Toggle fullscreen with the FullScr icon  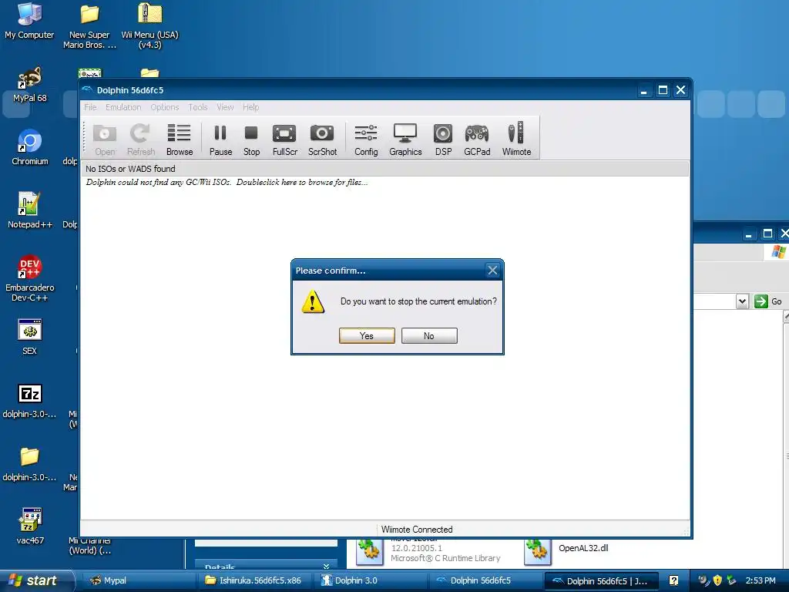[285, 140]
